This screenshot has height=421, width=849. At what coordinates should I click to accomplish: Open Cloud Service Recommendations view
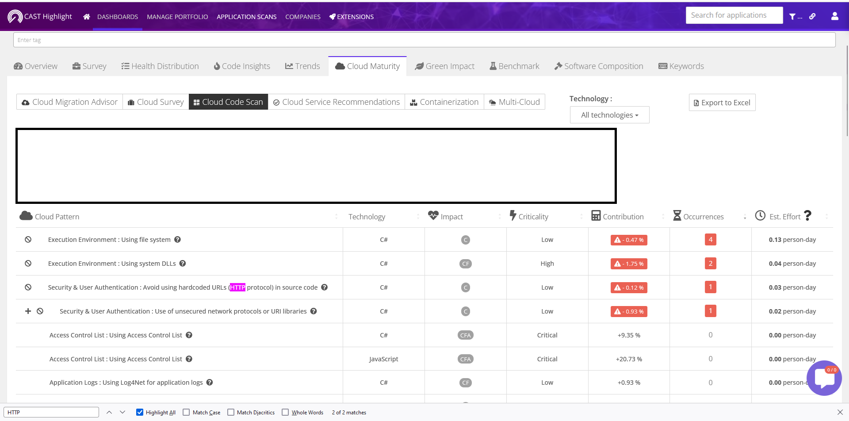tap(337, 102)
